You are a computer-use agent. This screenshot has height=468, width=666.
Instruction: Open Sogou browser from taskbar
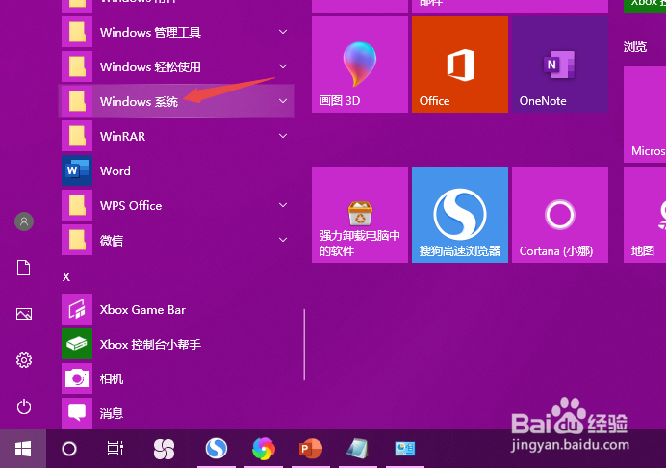tap(217, 449)
